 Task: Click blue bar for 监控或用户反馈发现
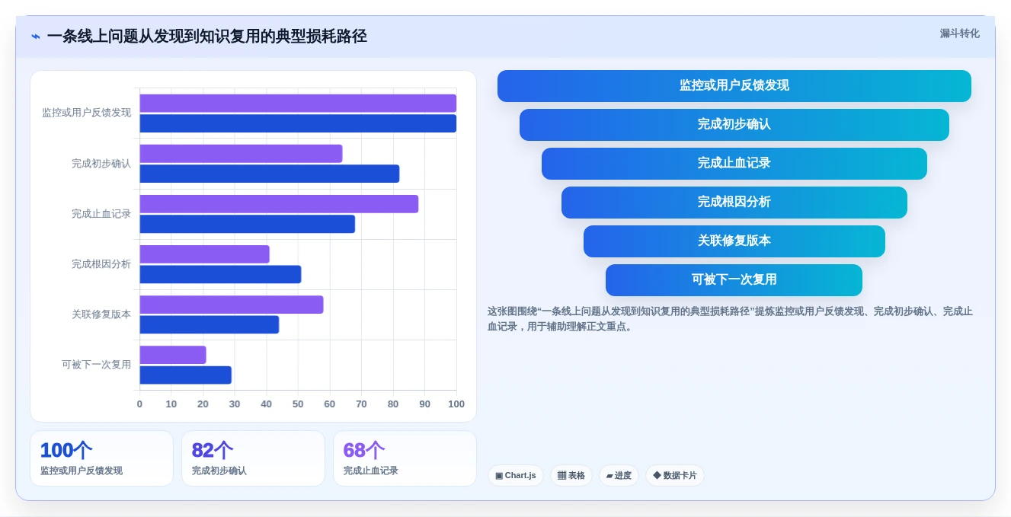pos(298,123)
